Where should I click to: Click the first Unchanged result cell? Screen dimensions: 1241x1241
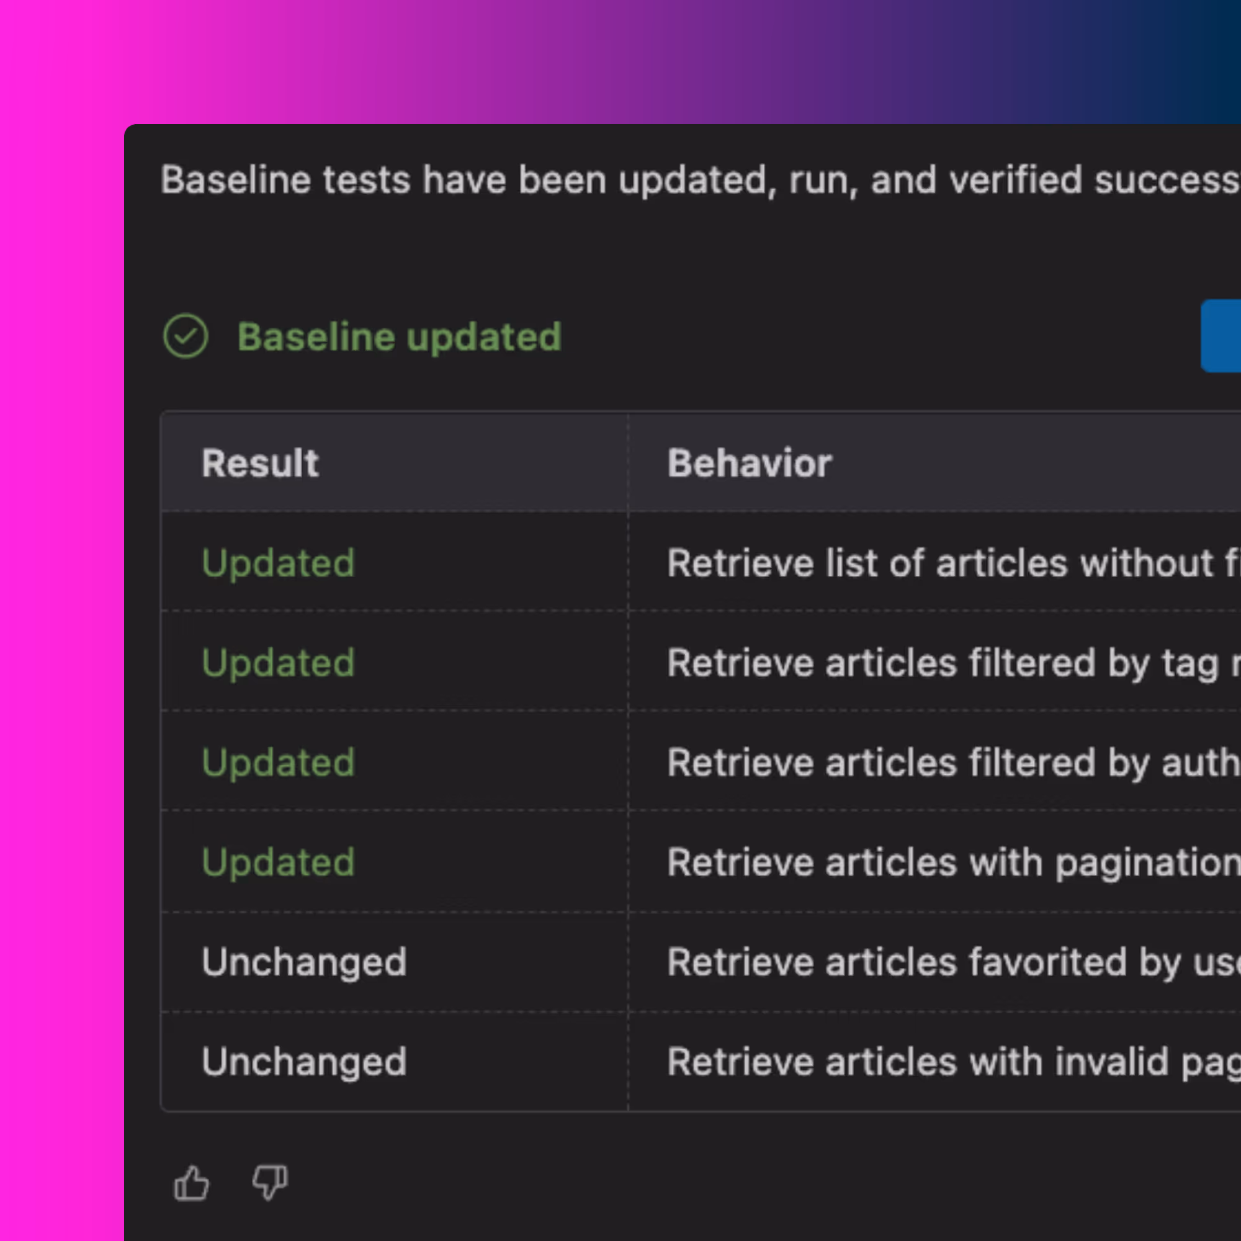coord(304,962)
